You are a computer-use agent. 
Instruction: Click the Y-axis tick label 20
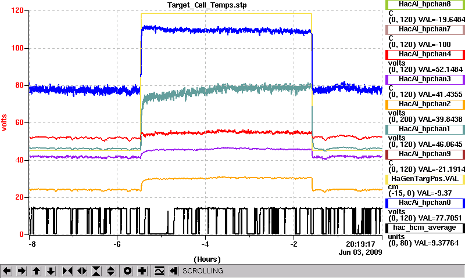(x=19, y=197)
